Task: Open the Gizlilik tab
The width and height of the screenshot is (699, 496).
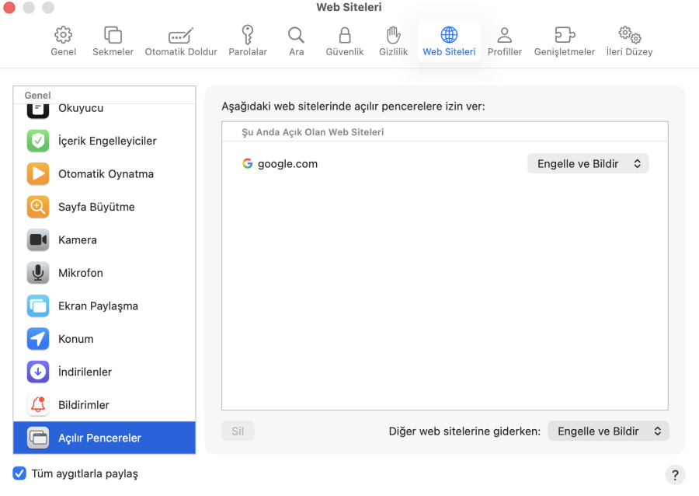Action: click(393, 40)
